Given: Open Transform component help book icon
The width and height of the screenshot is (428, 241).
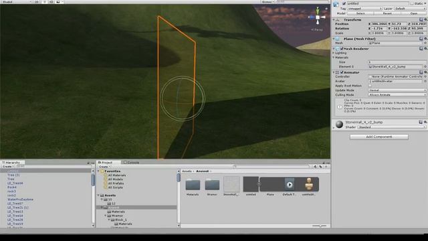Looking at the screenshot, I should [421, 19].
